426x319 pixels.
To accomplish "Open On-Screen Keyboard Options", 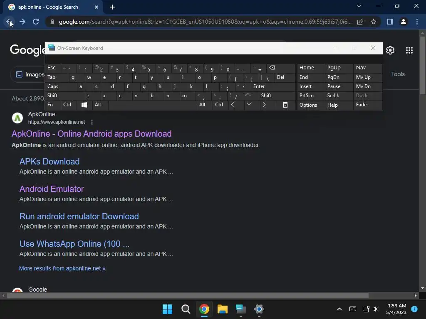I will pyautogui.click(x=311, y=105).
